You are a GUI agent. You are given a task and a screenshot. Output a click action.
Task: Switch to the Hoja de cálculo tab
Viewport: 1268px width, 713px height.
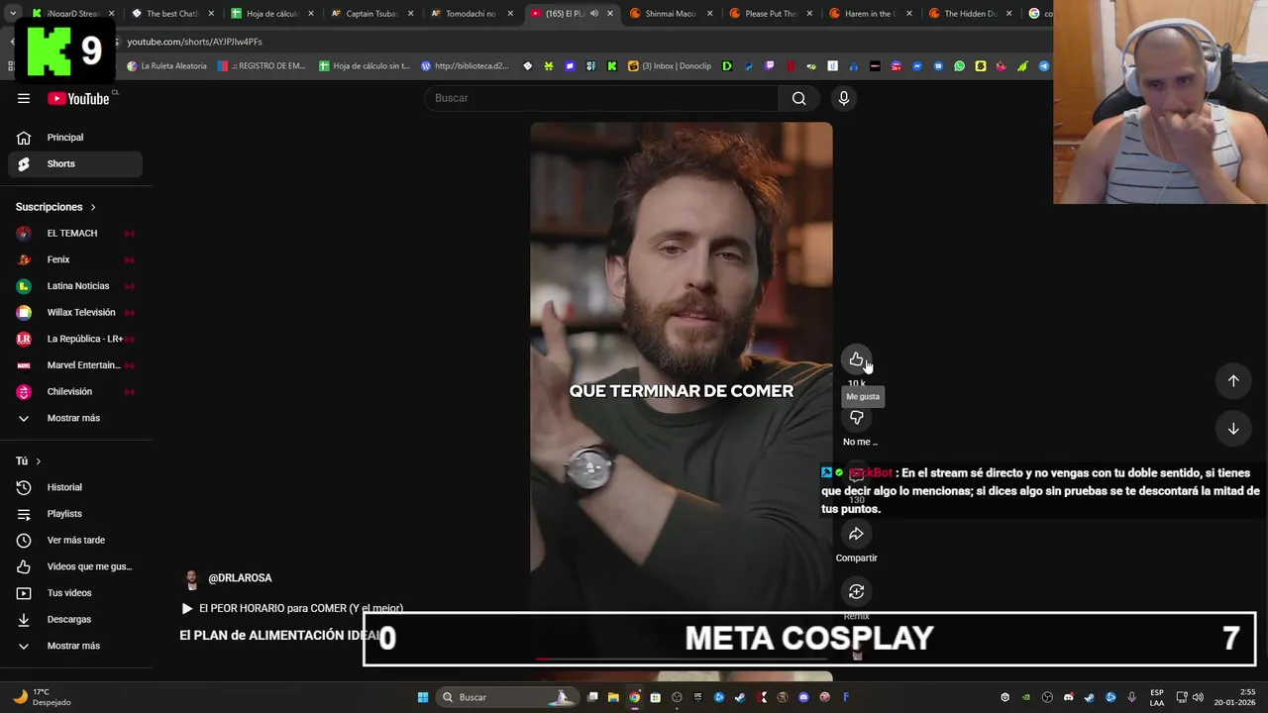point(272,14)
